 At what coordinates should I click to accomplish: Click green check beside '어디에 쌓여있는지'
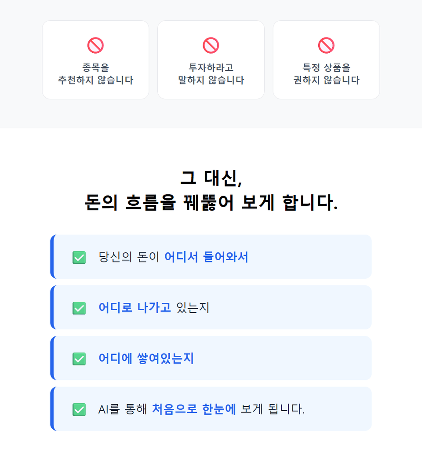(x=79, y=359)
